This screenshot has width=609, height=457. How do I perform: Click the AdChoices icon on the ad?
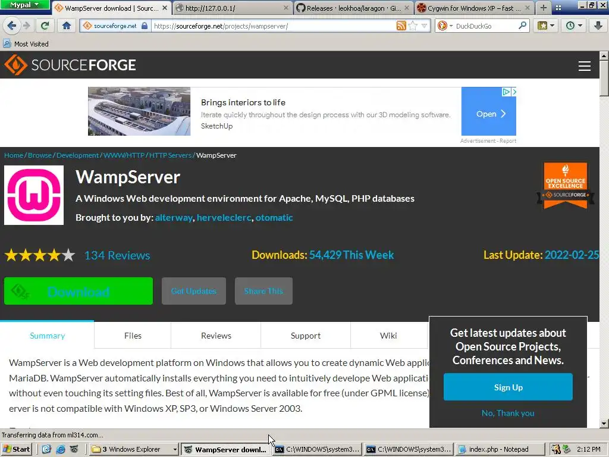pos(506,92)
